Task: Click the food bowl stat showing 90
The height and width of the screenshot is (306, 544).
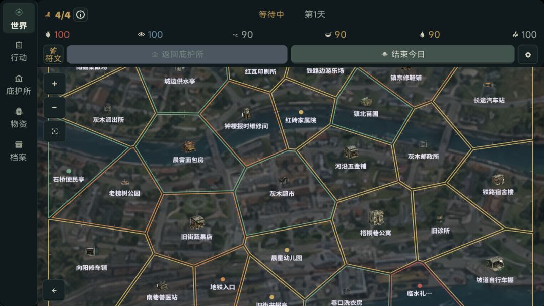Action: point(335,35)
